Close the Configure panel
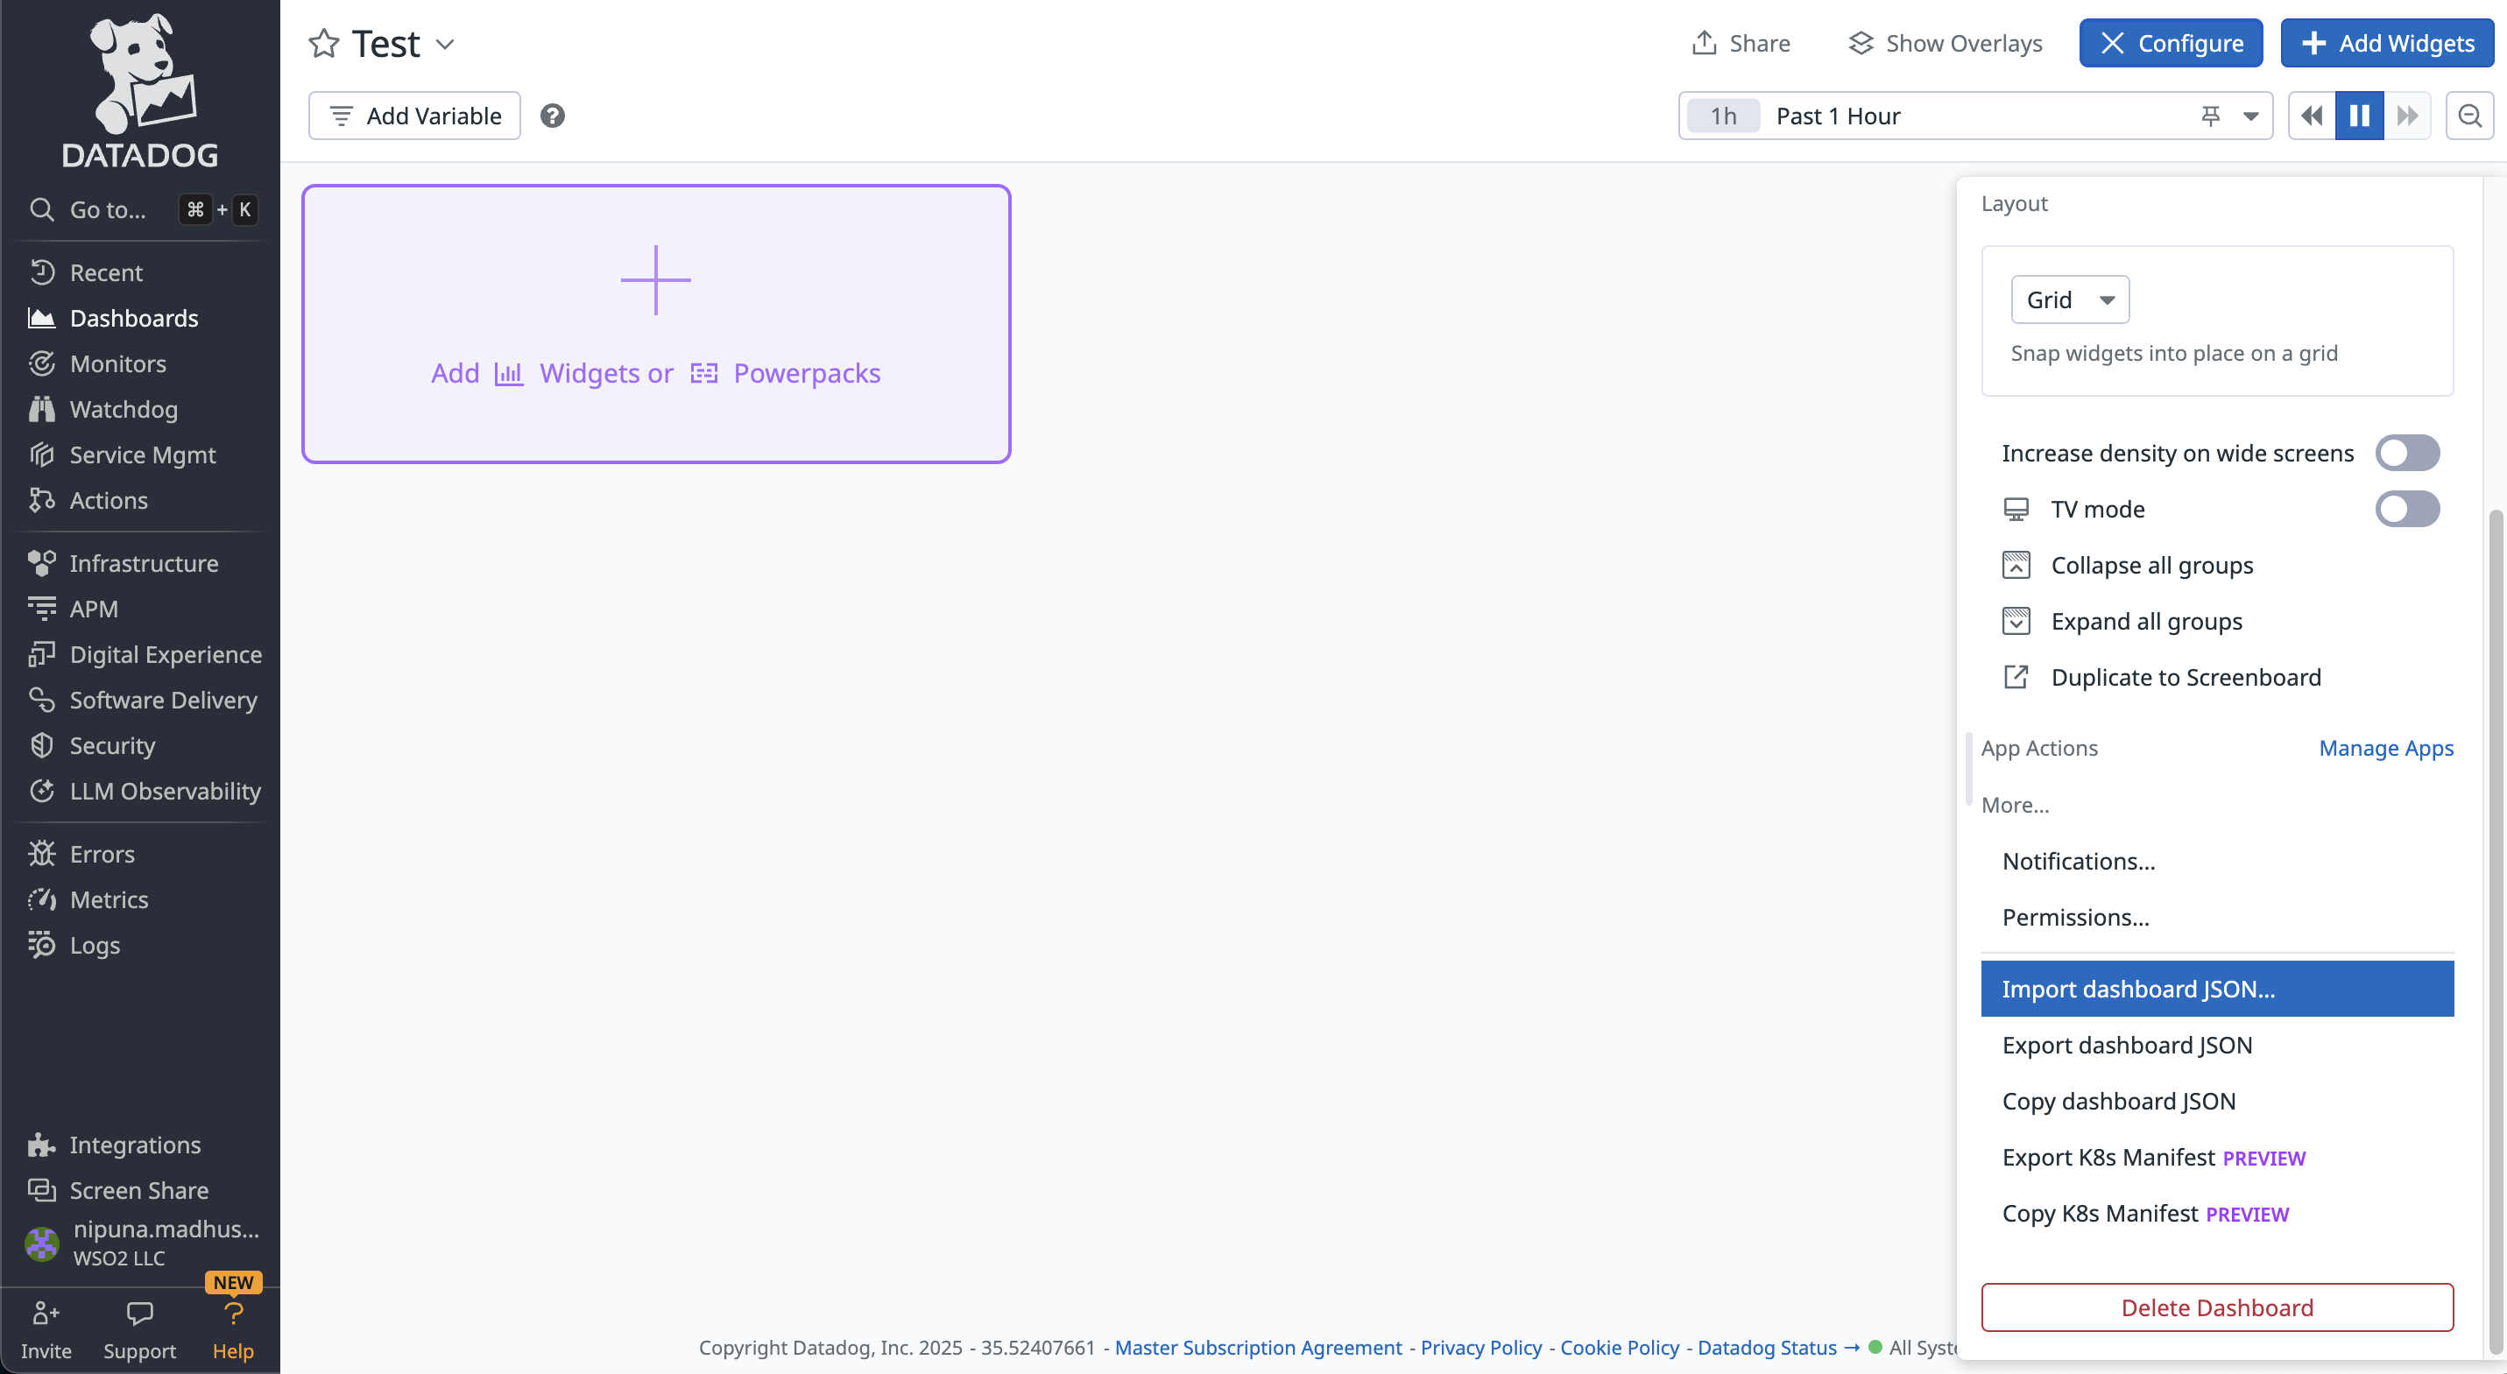Viewport: 2507px width, 1374px height. point(2171,43)
